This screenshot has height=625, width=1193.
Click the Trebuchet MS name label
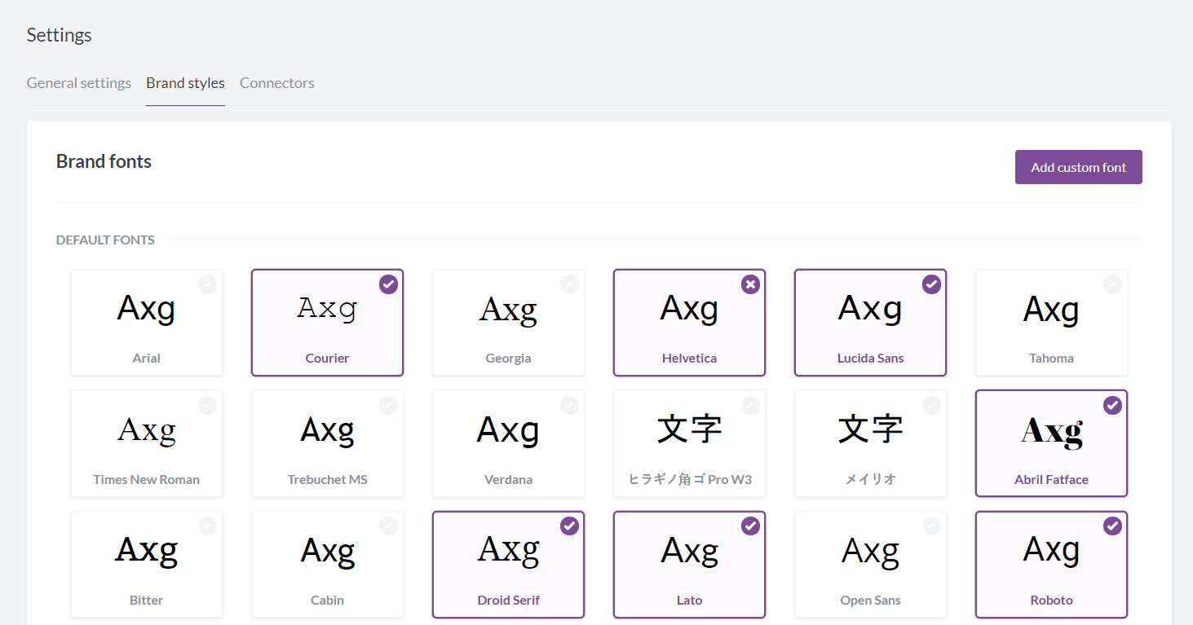pos(328,479)
